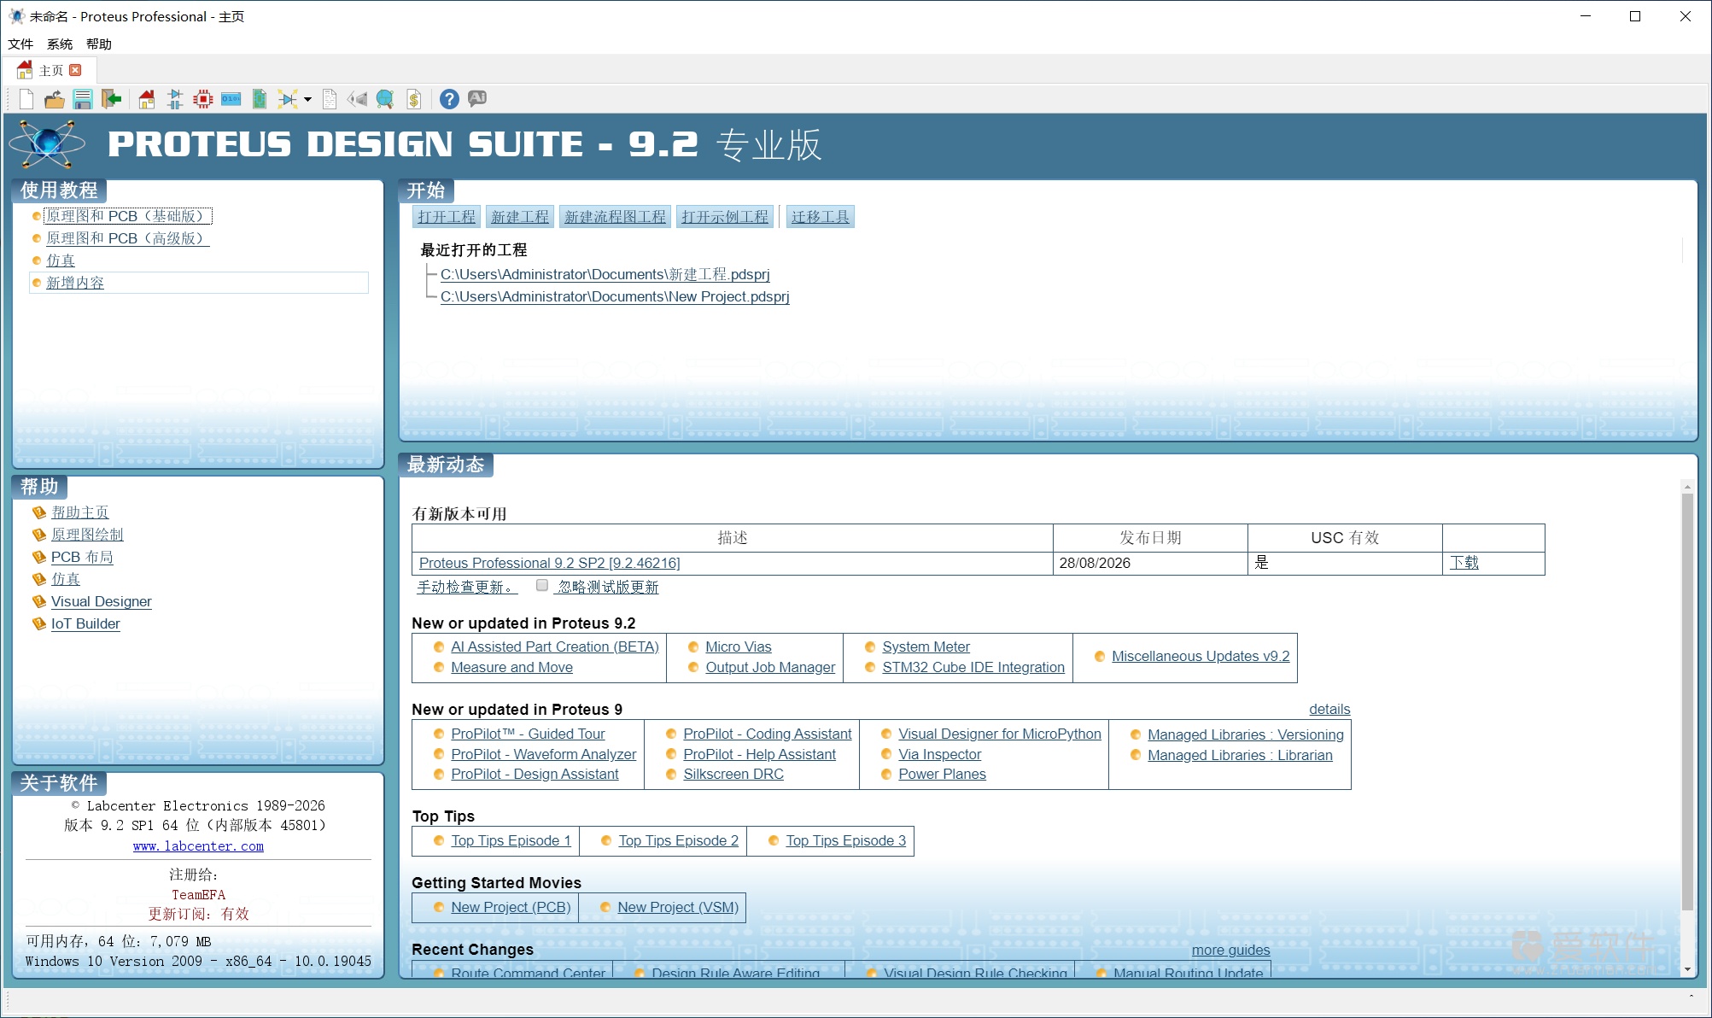Select the 主页 tab
The width and height of the screenshot is (1712, 1018).
point(49,70)
